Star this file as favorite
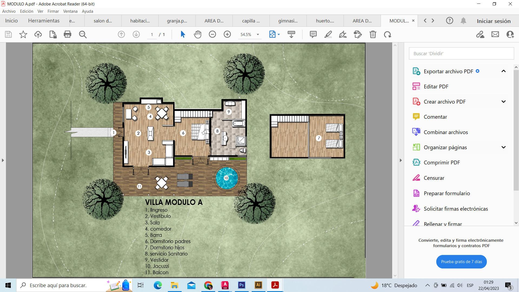Image resolution: width=519 pixels, height=292 pixels. click(23, 34)
